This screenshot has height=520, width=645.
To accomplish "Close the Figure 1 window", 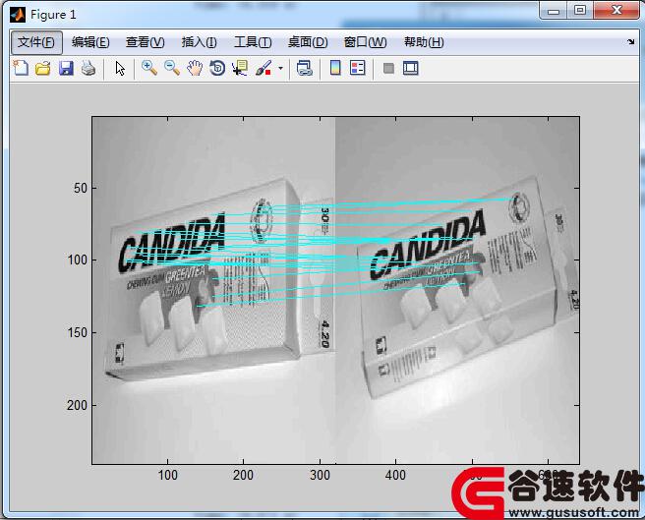I will [616, 10].
